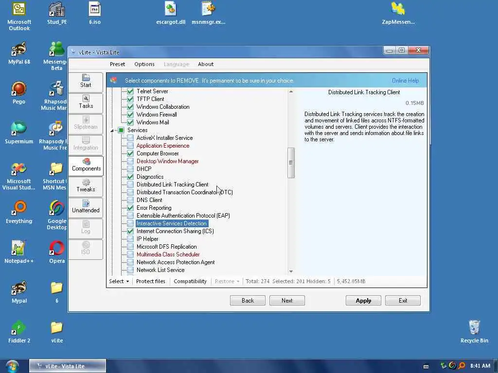The image size is (498, 373).
Task: Open the Unattended page in sidebar
Action: 86,207
